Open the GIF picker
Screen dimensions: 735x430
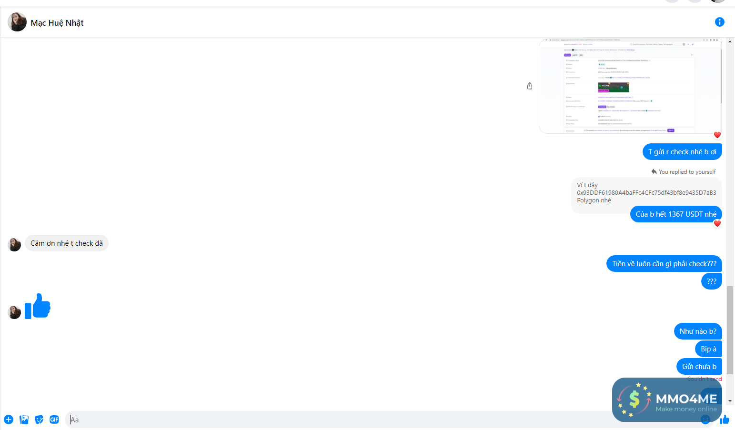pyautogui.click(x=54, y=420)
